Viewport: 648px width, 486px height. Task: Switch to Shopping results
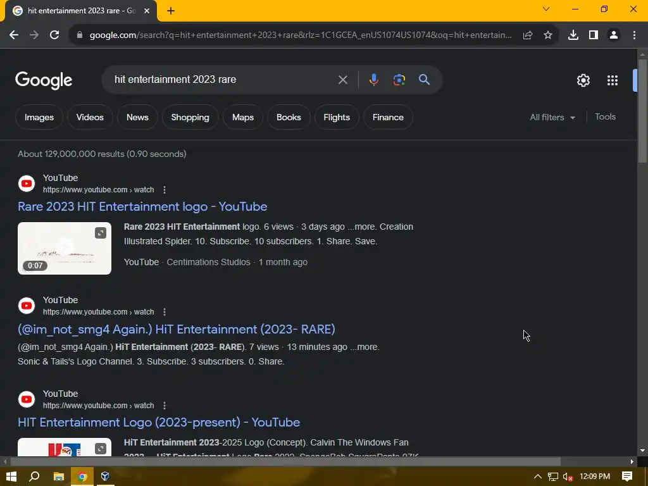coord(190,117)
